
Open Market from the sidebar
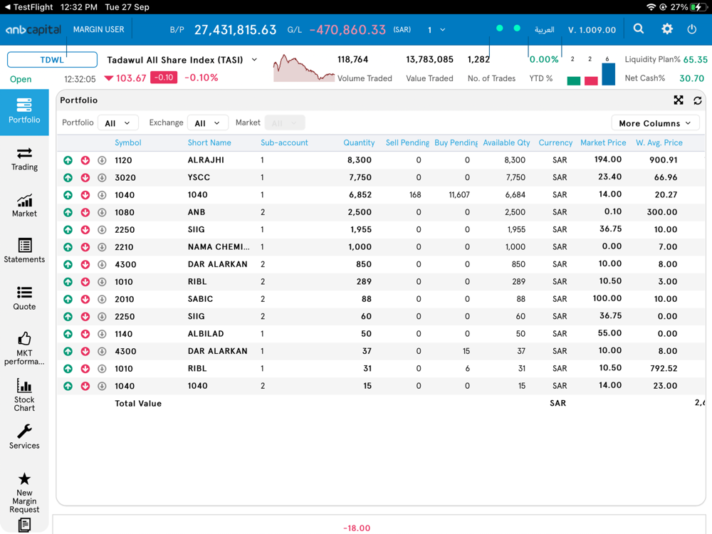(x=24, y=206)
